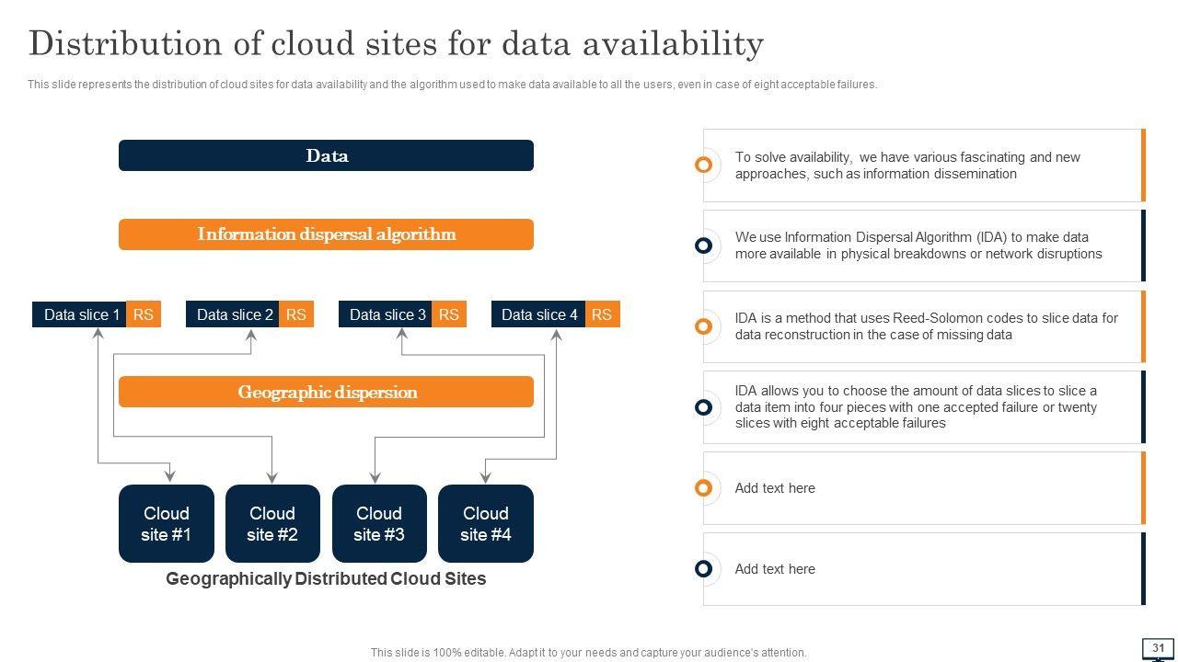Click the navy bullet beside last Add text here
Image resolution: width=1178 pixels, height=662 pixels.
pos(703,569)
